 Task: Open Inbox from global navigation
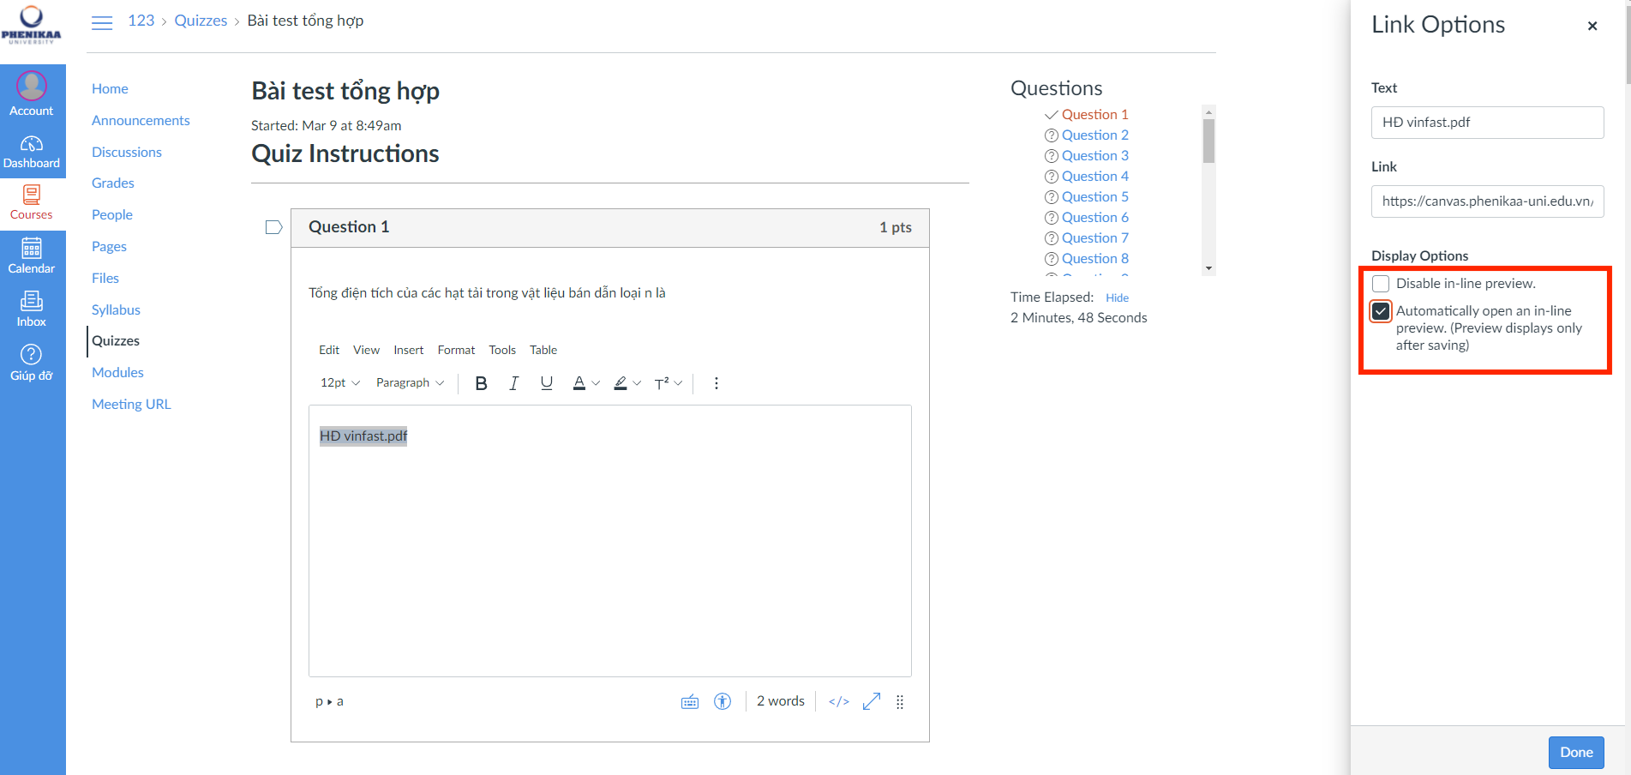(32, 309)
